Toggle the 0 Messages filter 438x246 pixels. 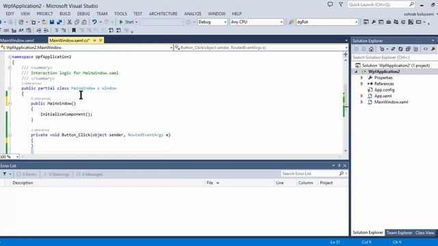pos(90,174)
